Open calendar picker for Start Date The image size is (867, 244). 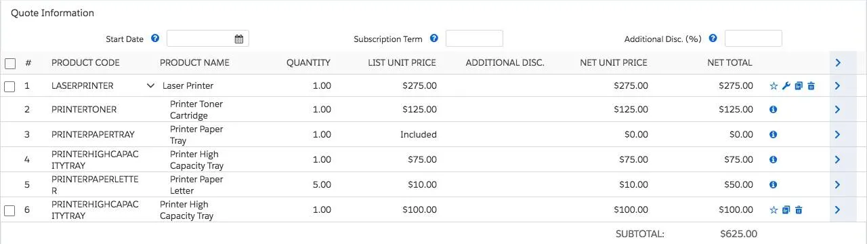point(239,39)
